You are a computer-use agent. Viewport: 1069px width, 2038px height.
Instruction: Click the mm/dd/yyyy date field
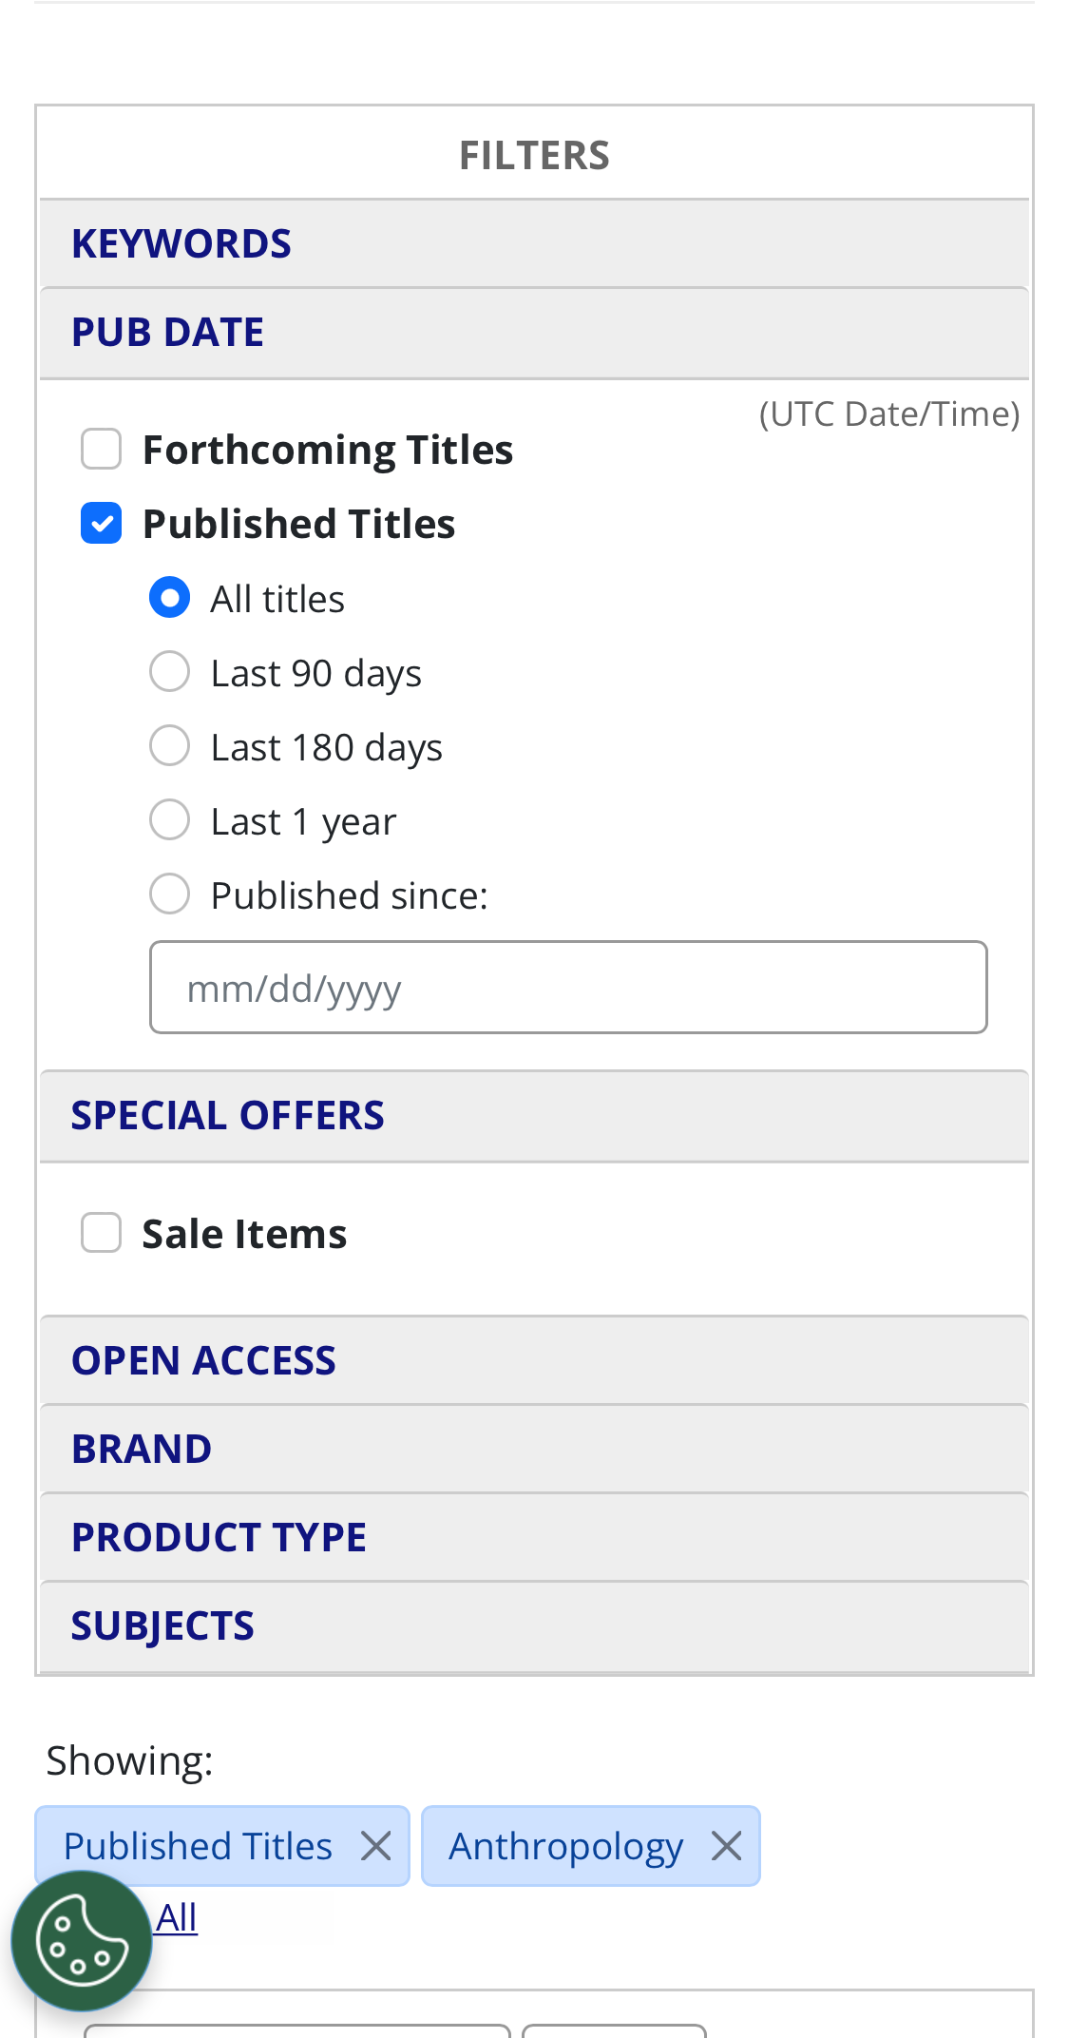click(x=568, y=987)
